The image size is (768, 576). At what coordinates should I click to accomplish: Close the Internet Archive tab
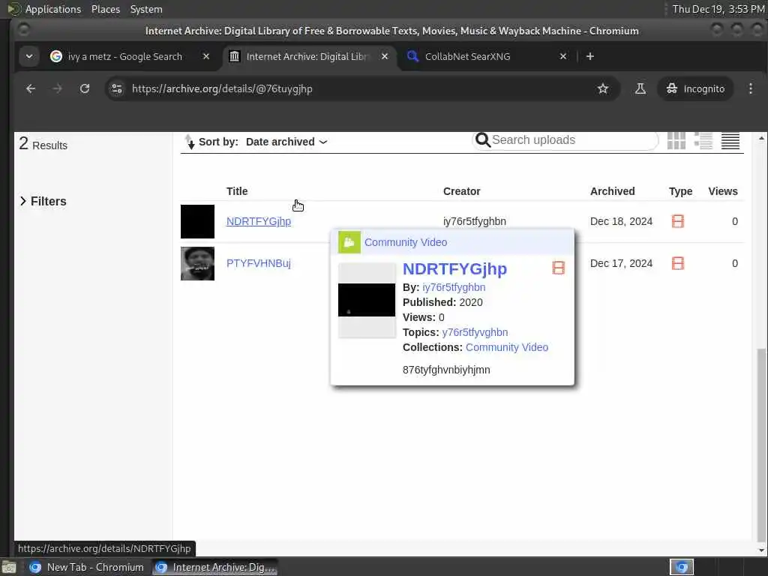[x=385, y=56]
